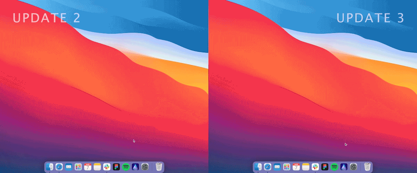Open Launchpad in the Update 3 dock
Viewport: 417px width, 173px height.
[287, 167]
